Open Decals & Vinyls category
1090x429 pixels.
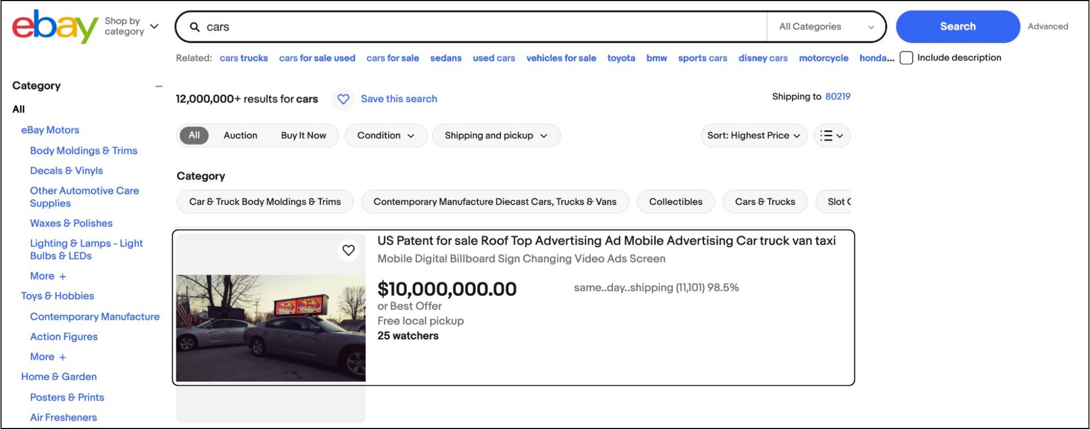tap(66, 171)
